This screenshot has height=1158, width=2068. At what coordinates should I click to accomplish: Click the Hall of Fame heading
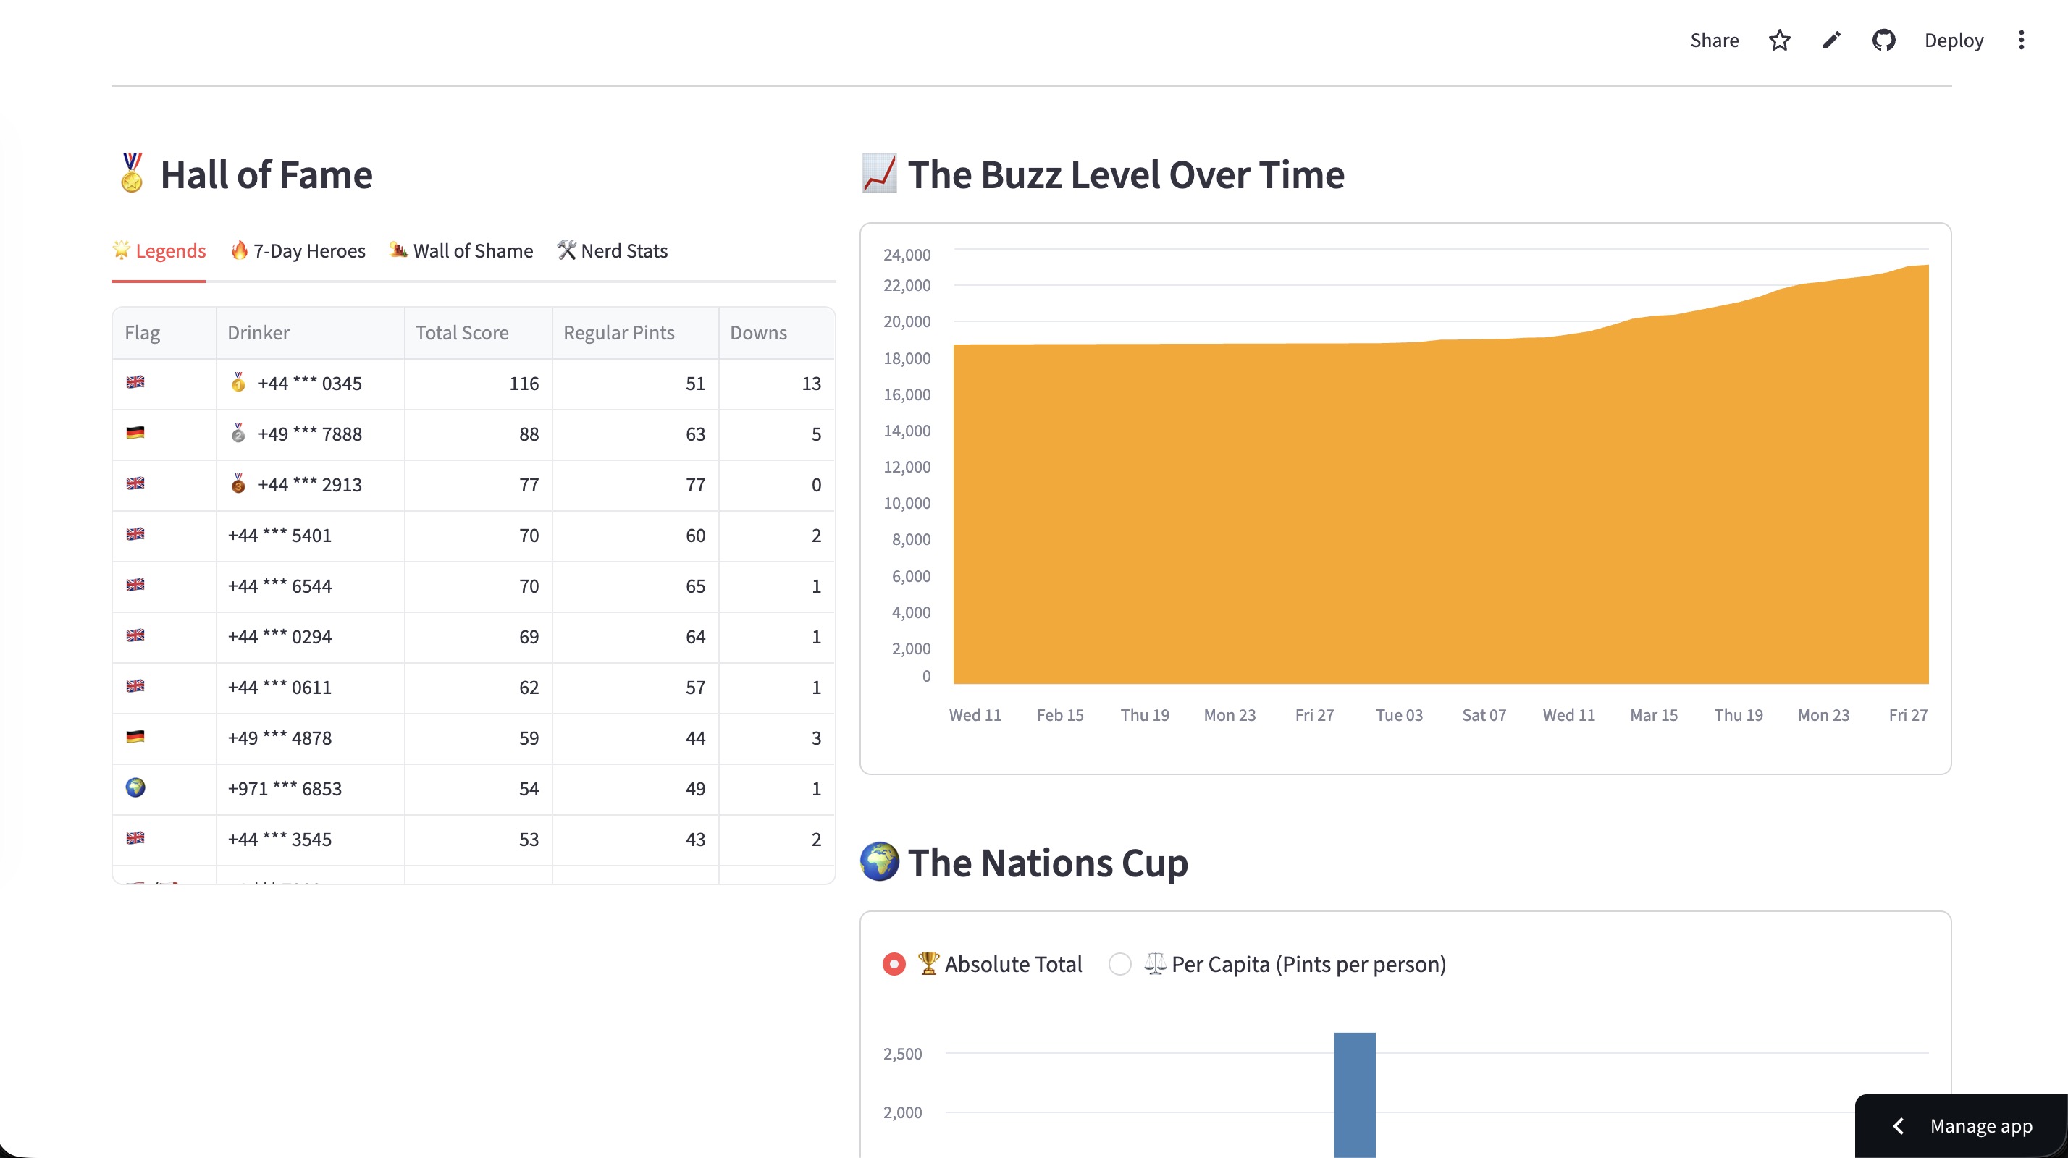266,174
